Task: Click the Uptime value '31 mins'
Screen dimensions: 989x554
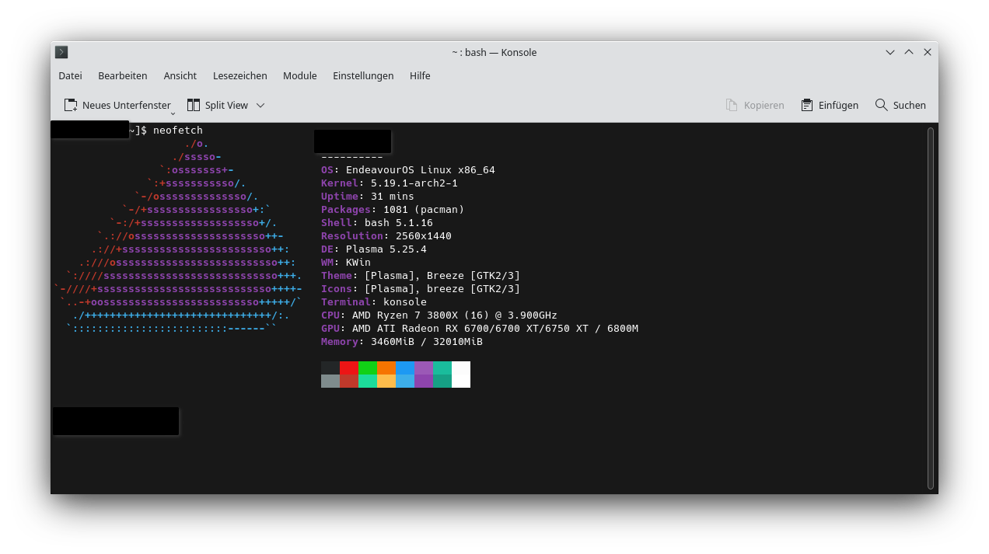Action: 393,196
